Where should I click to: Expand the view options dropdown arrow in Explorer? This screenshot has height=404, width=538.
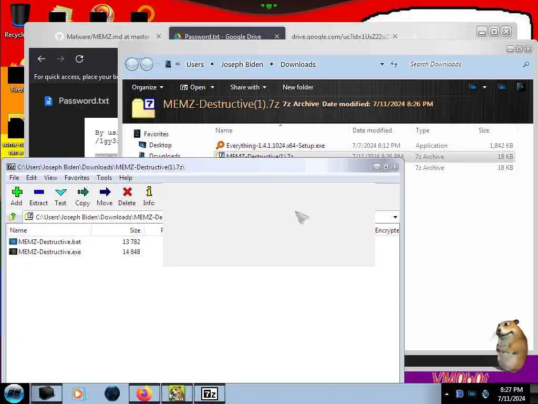coord(484,87)
